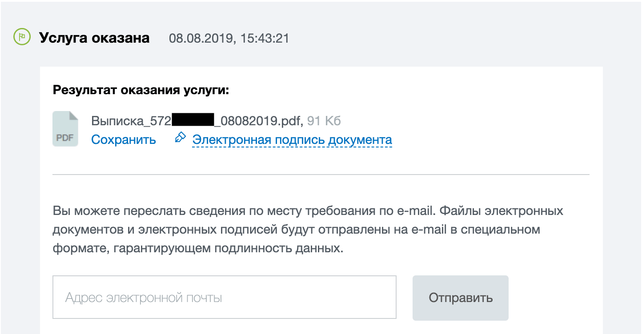Click the pen signature icon
The image size is (642, 334).
pyautogui.click(x=180, y=138)
